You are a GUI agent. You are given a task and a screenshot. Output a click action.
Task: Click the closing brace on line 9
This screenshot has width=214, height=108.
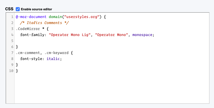(17, 65)
